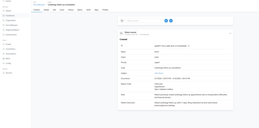Click "Type 2 diabetes mellitus" reason code
Screen dimensions: 259x128
164,89
